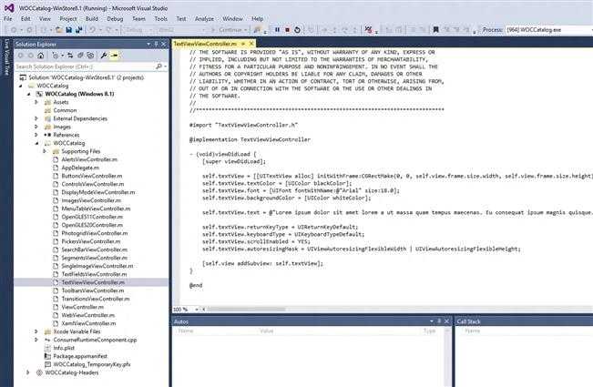Open the Analyze menu

[x=204, y=18]
